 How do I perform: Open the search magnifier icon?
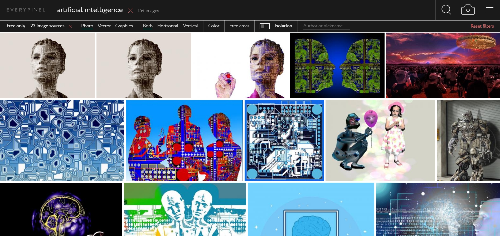(446, 10)
